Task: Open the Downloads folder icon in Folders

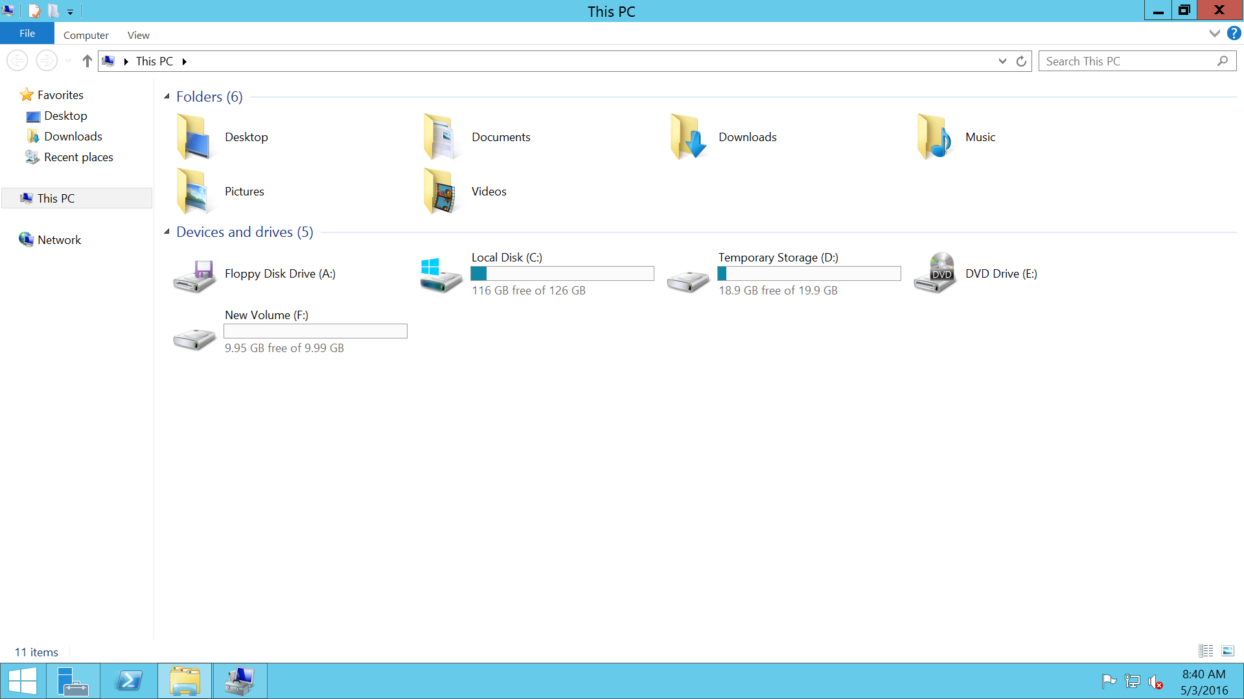Action: 687,137
